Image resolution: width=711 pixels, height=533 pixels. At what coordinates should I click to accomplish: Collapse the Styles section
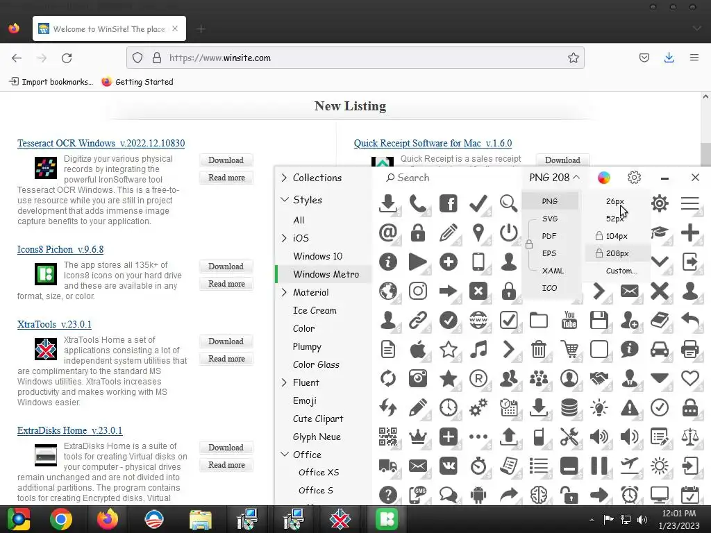click(284, 199)
